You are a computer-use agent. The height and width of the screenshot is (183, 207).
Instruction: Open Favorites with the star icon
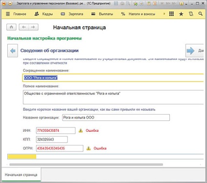(181, 14)
